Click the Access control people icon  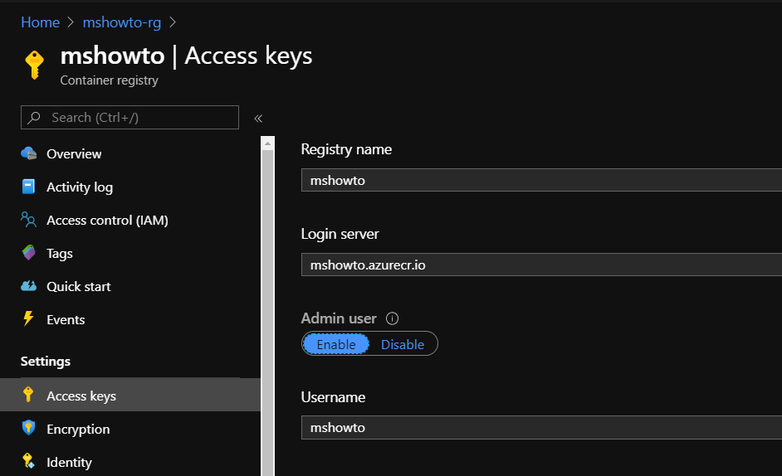point(28,219)
